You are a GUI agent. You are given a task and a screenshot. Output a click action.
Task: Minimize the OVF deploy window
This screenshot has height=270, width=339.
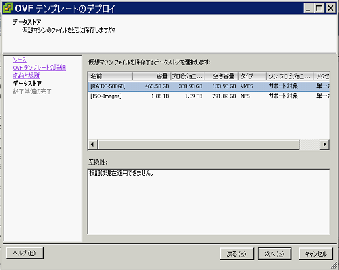(x=308, y=9)
